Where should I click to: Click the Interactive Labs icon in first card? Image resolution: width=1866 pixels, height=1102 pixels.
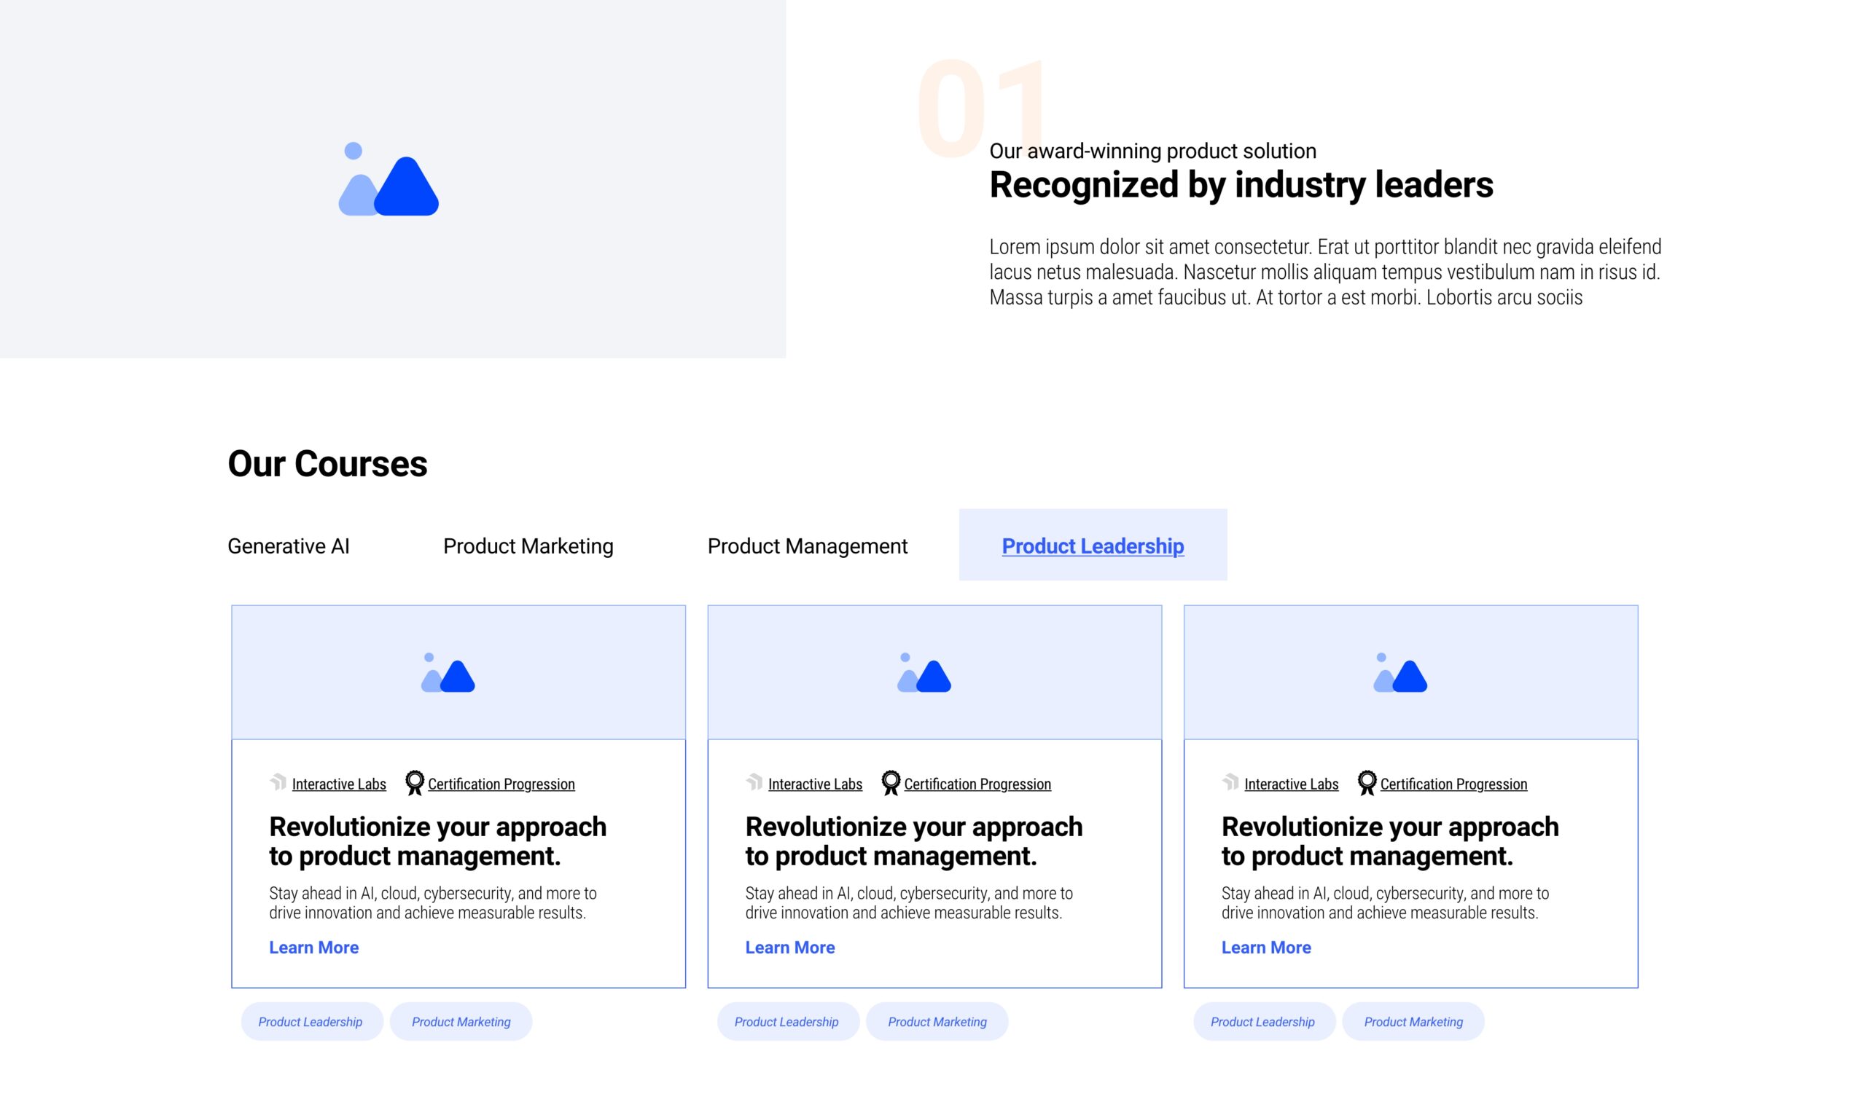[x=278, y=783]
